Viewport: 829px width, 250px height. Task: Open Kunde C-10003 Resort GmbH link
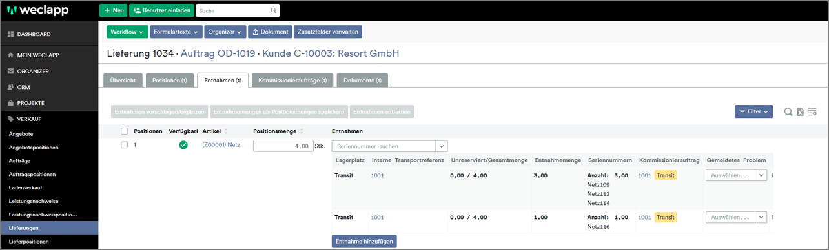click(x=331, y=53)
